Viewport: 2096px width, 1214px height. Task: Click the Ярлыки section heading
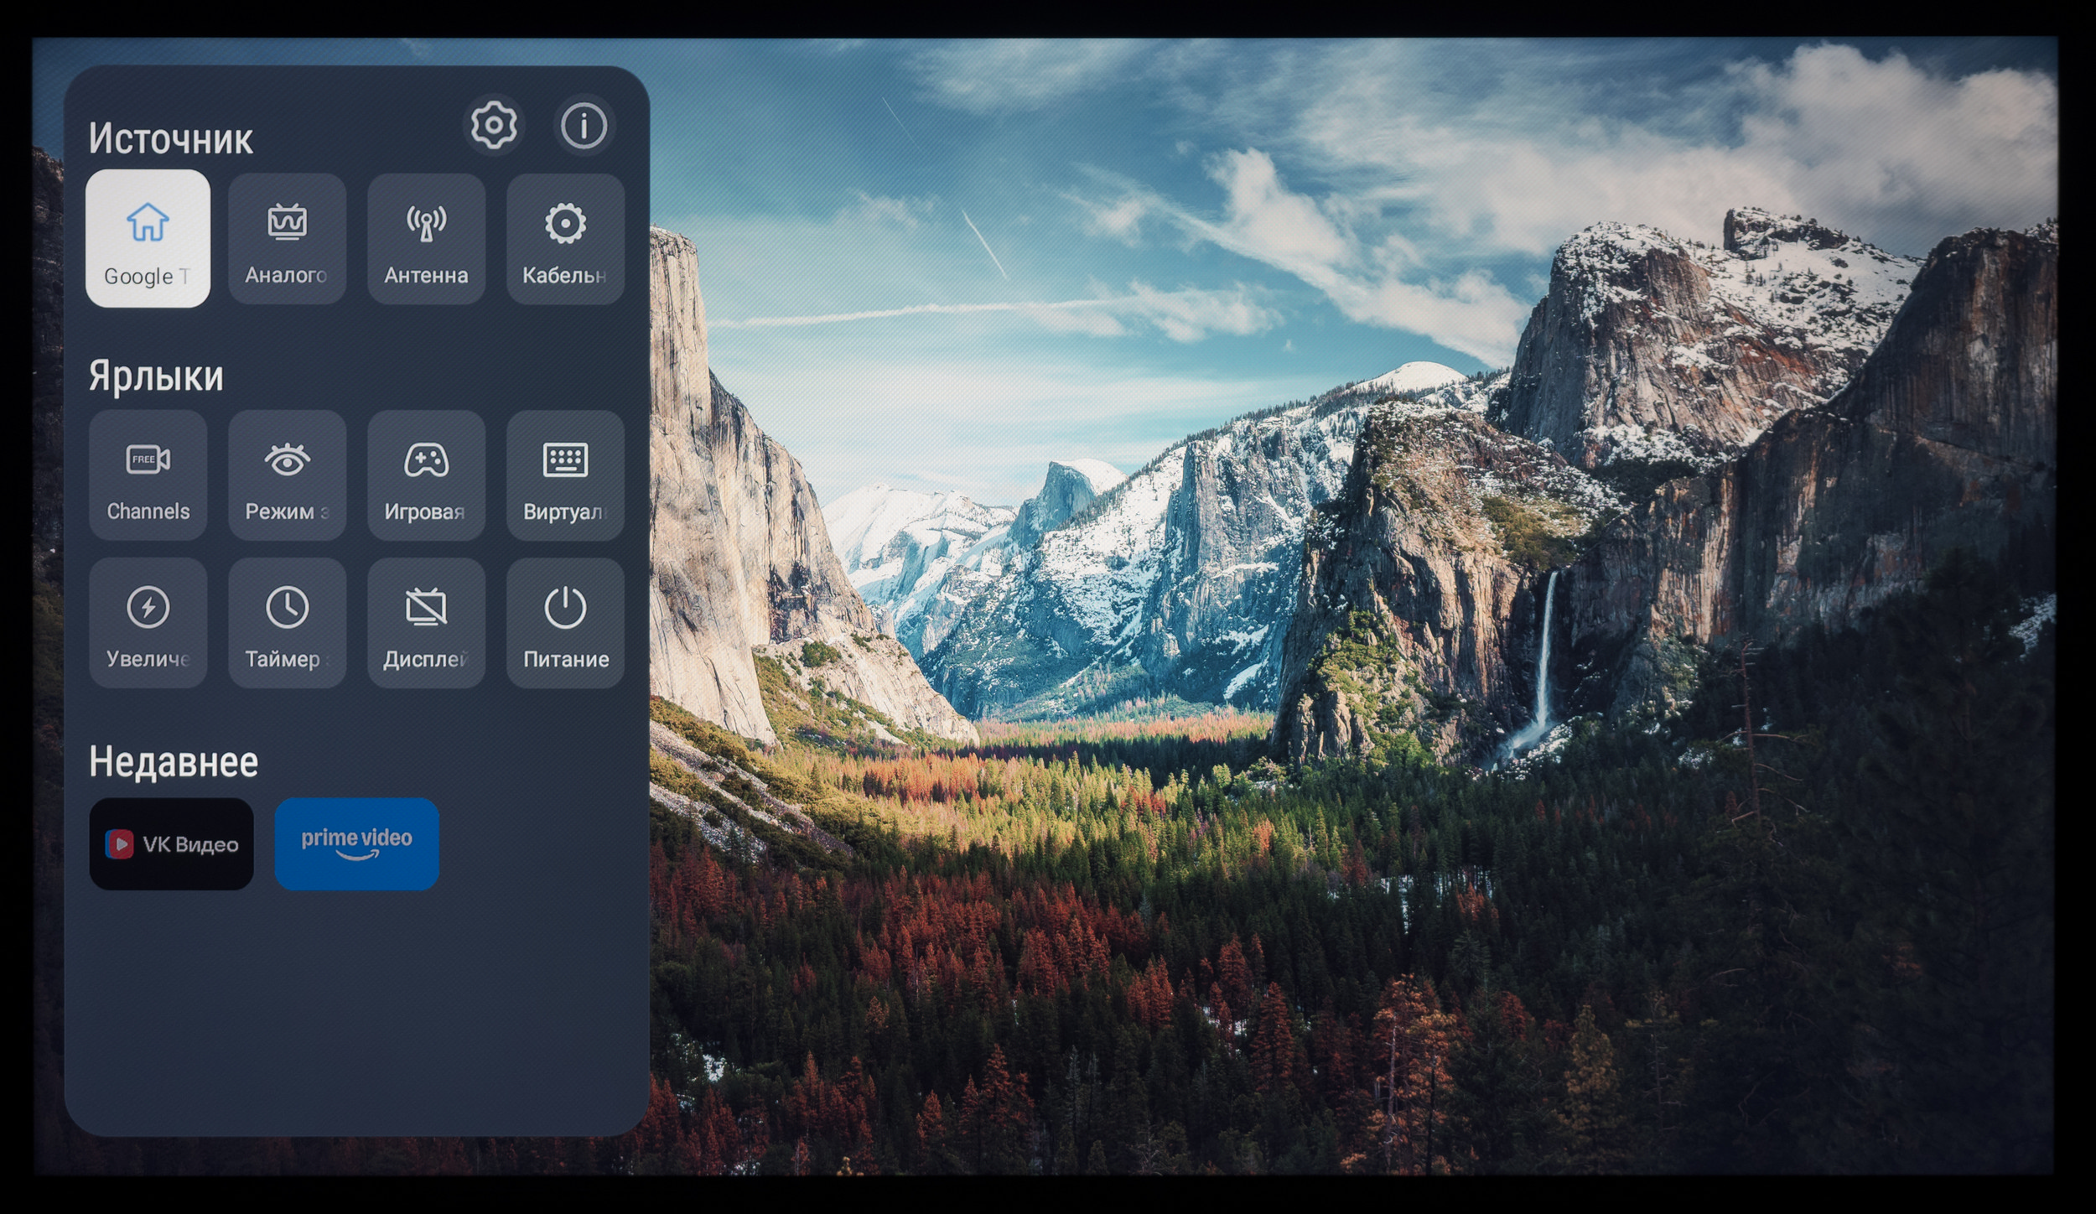point(156,376)
